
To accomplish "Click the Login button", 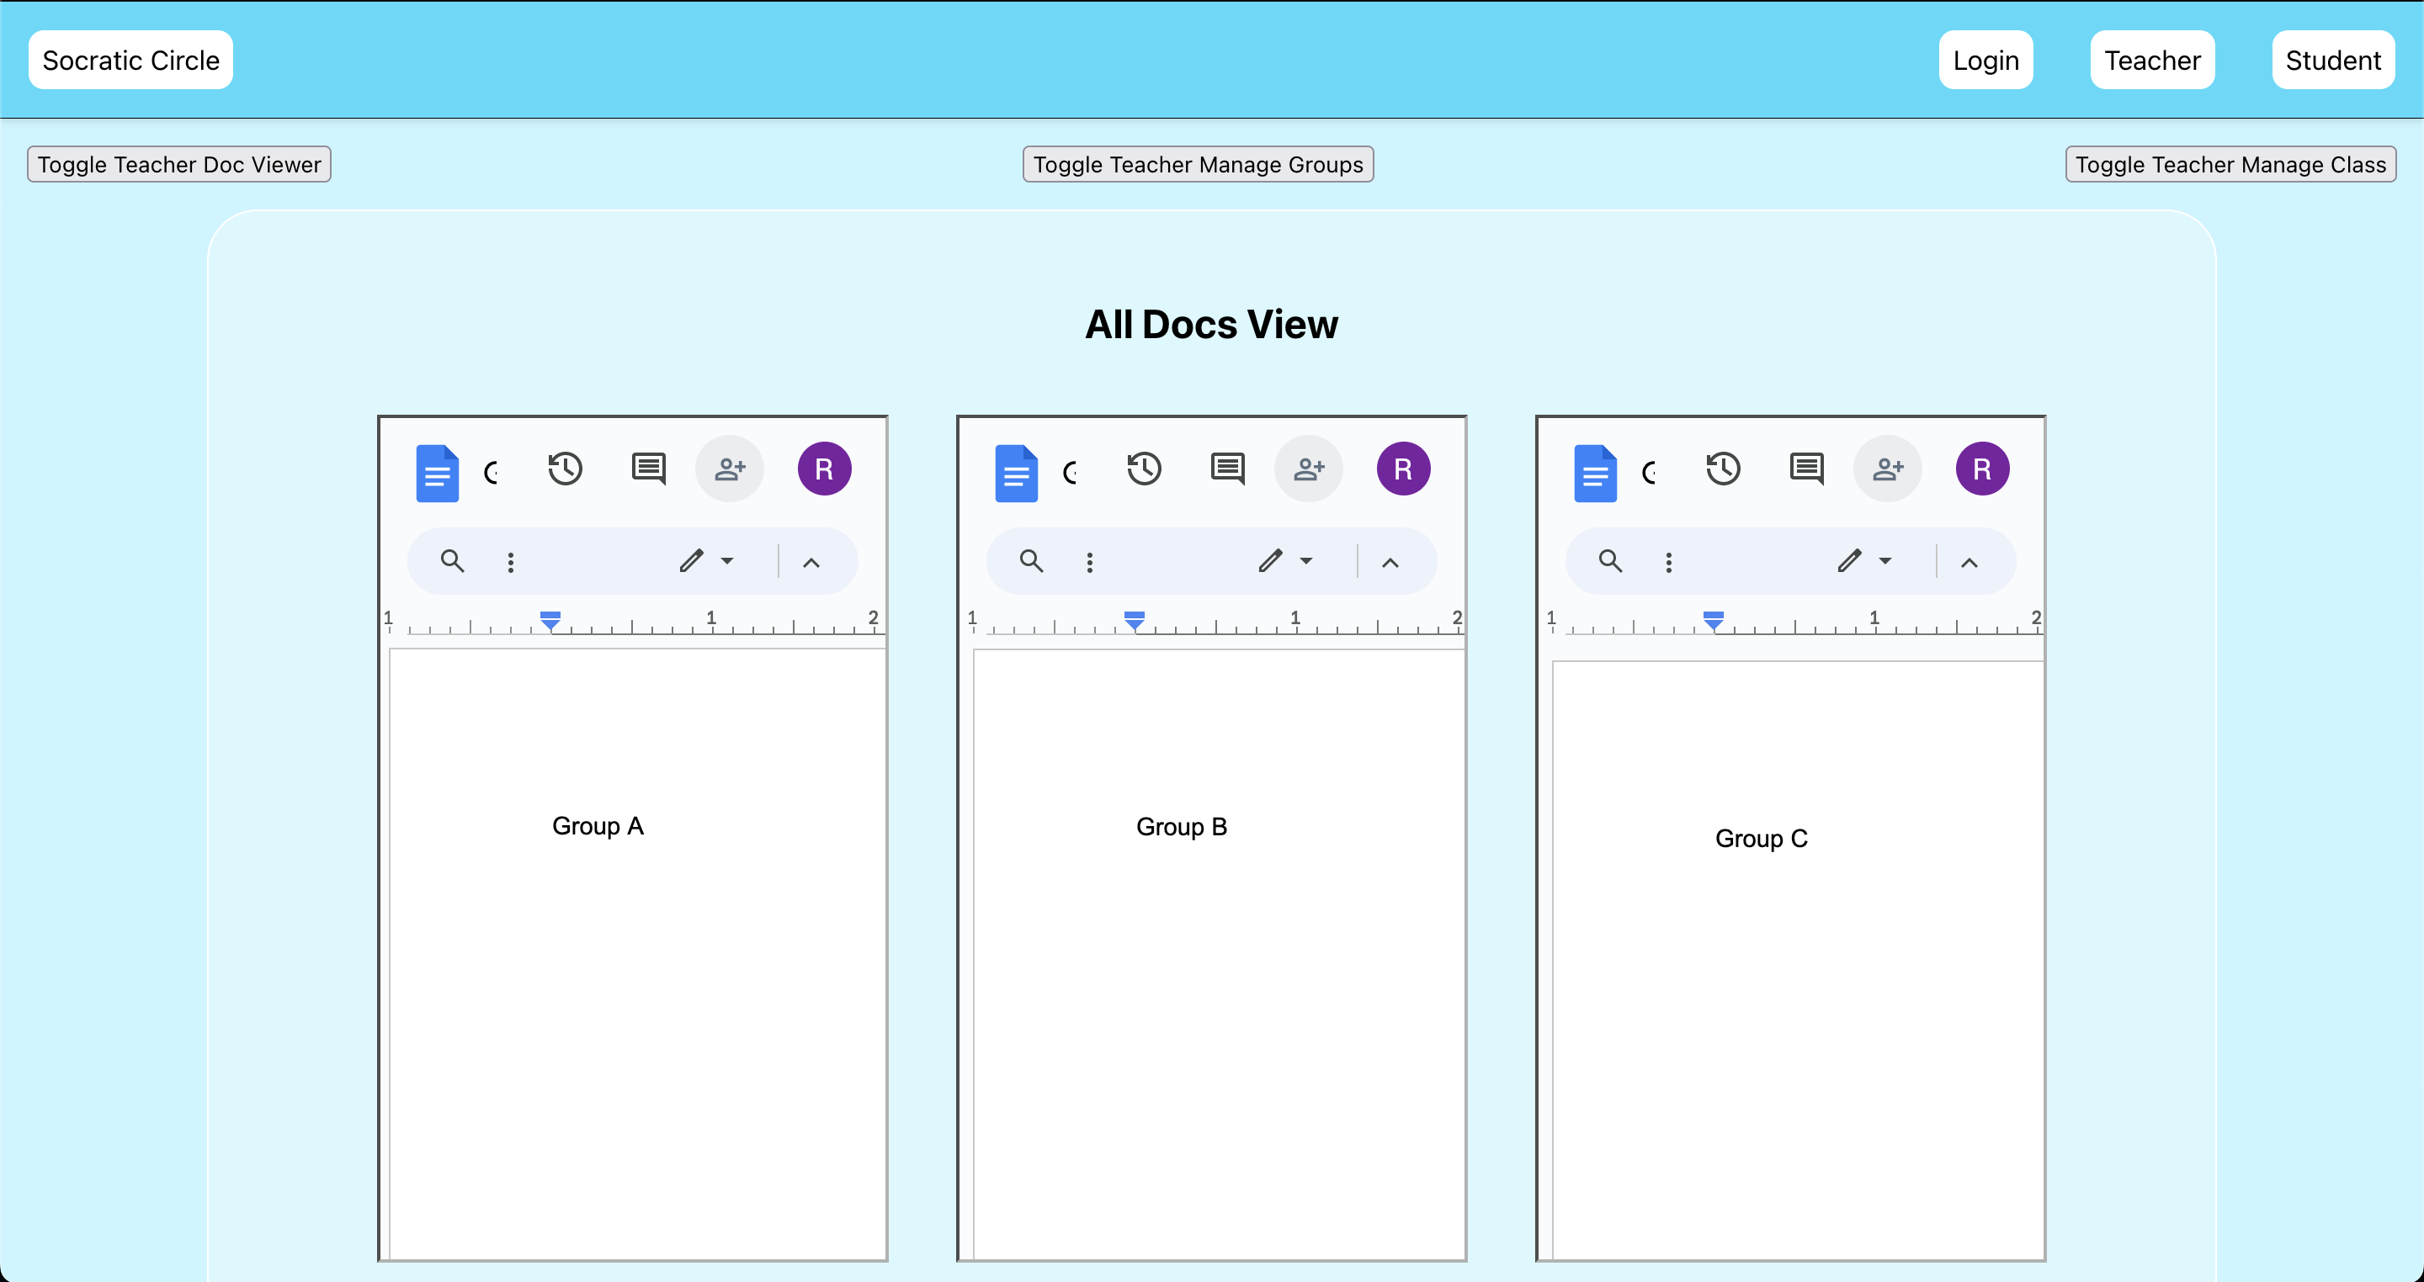I will 1985,61.
